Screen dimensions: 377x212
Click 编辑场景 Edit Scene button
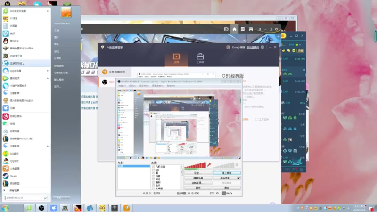click(198, 178)
